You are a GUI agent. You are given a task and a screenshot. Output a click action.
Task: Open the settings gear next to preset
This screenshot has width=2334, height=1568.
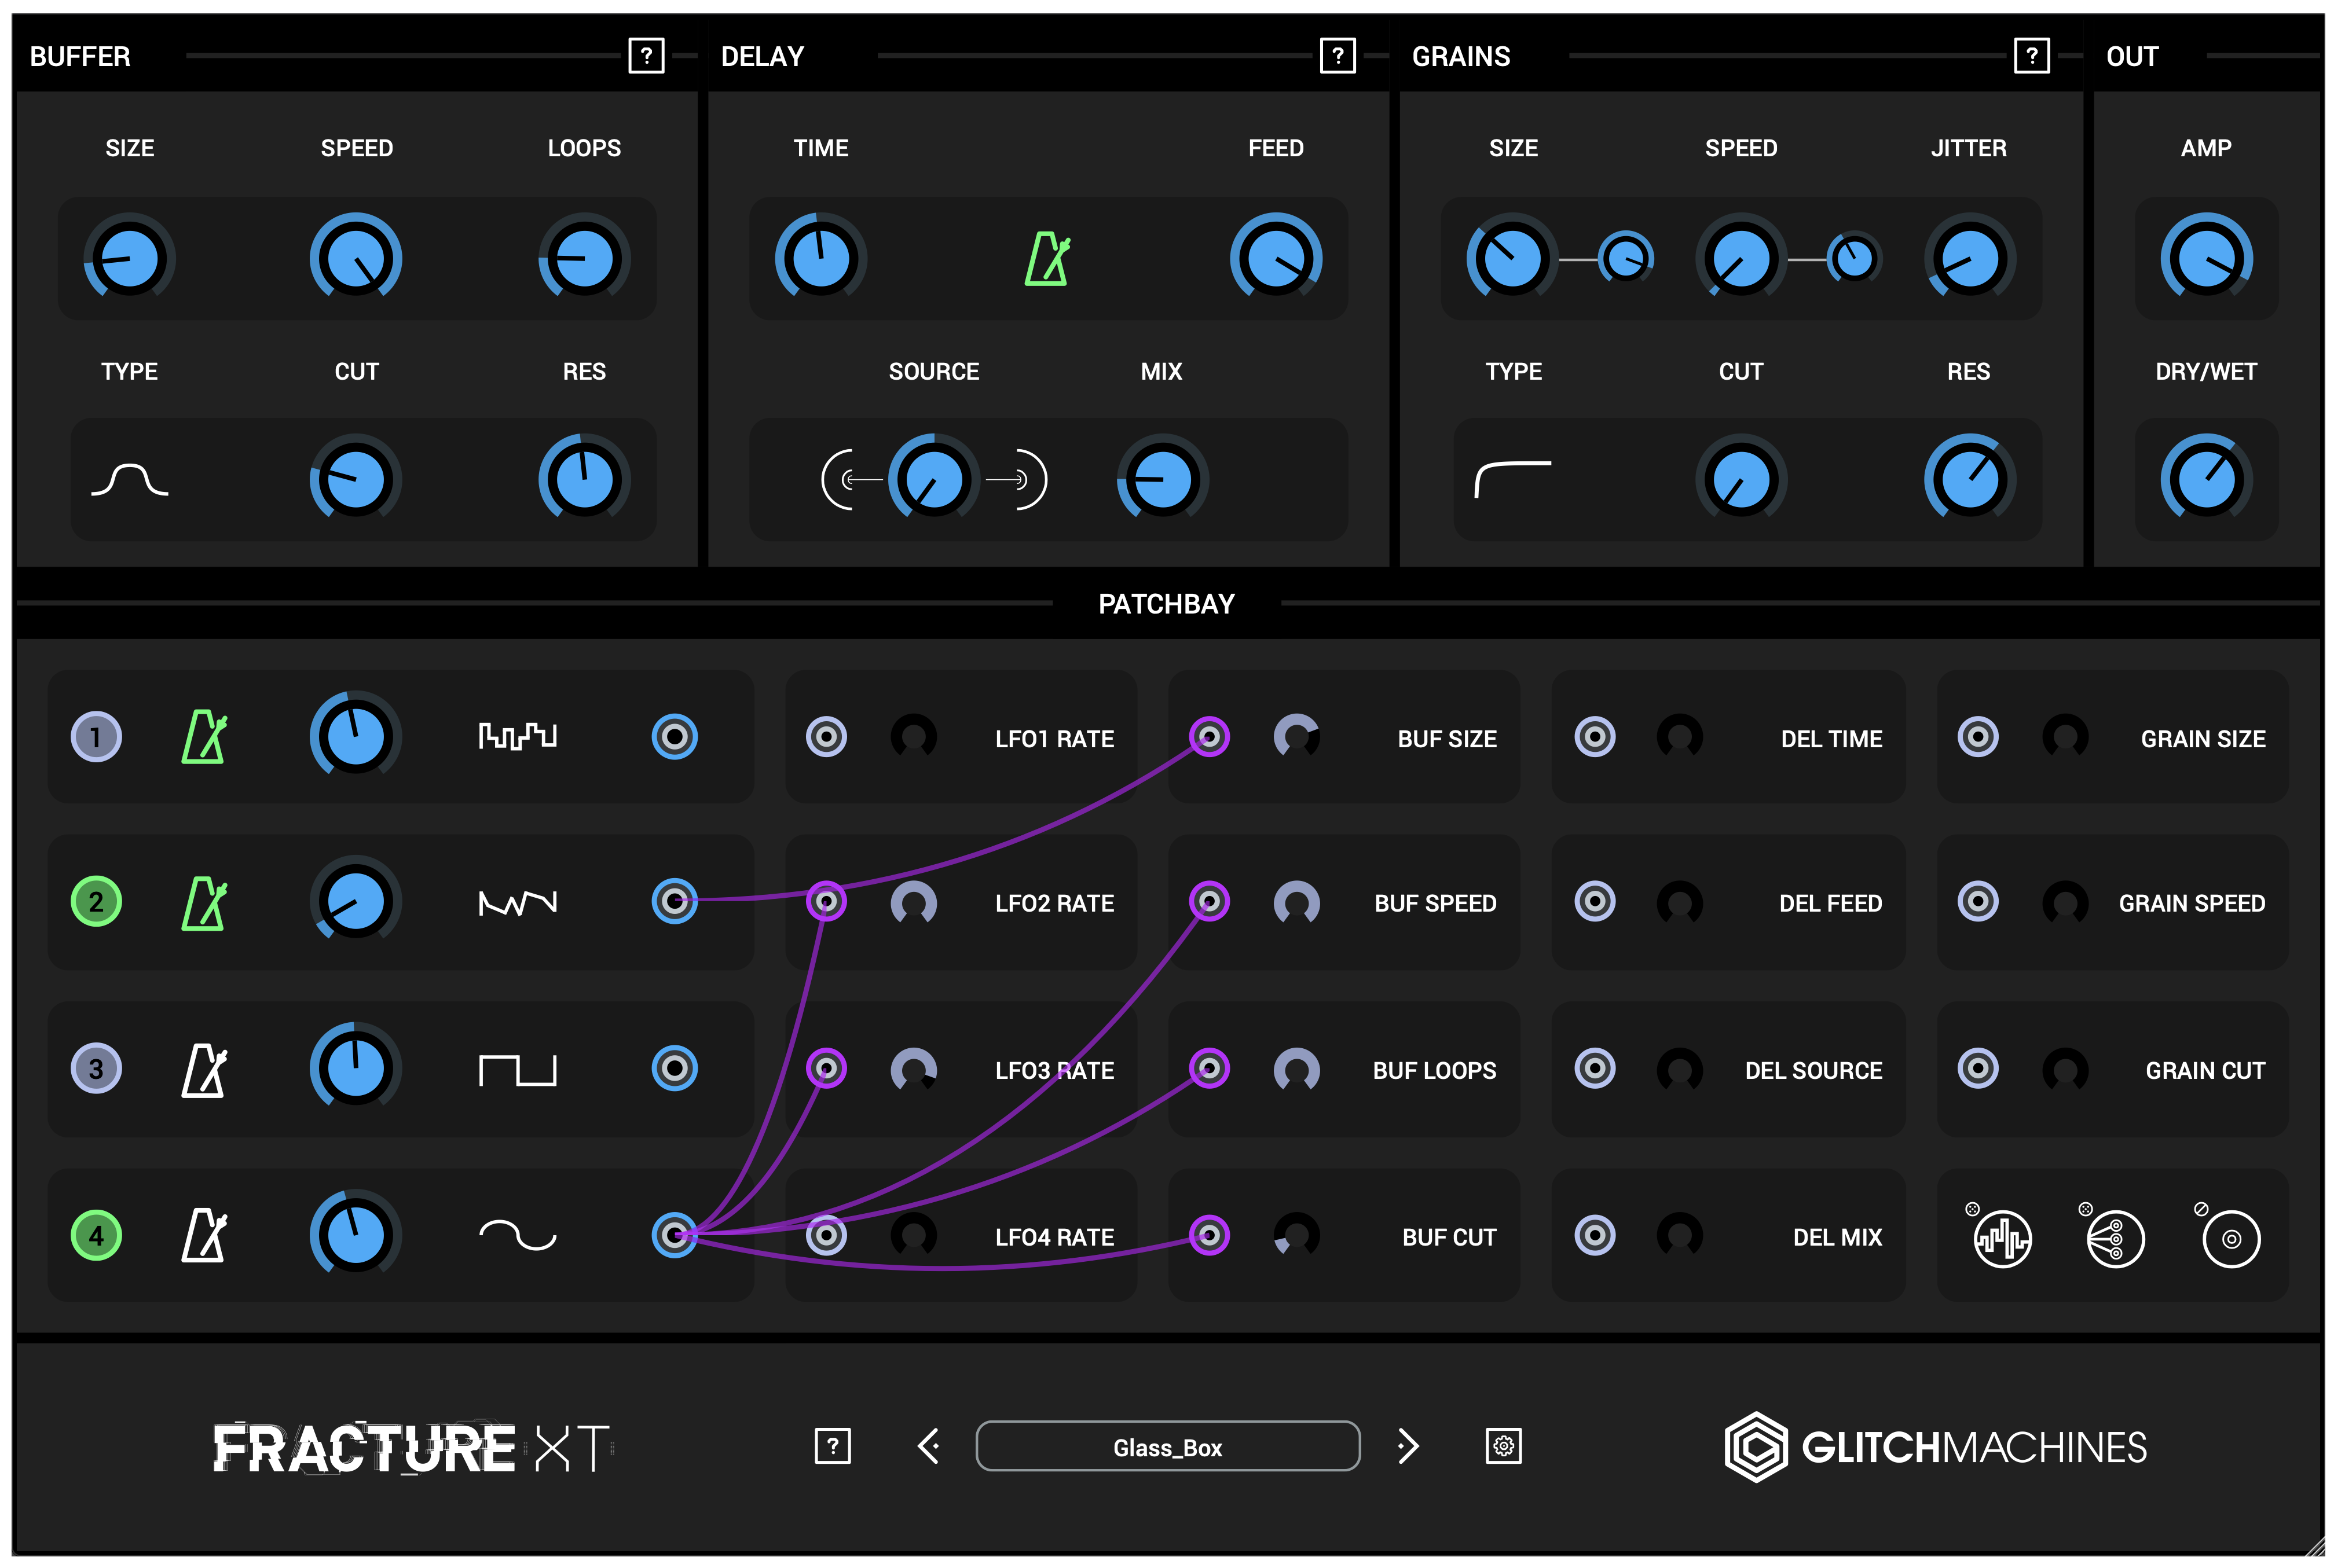pos(1503,1446)
